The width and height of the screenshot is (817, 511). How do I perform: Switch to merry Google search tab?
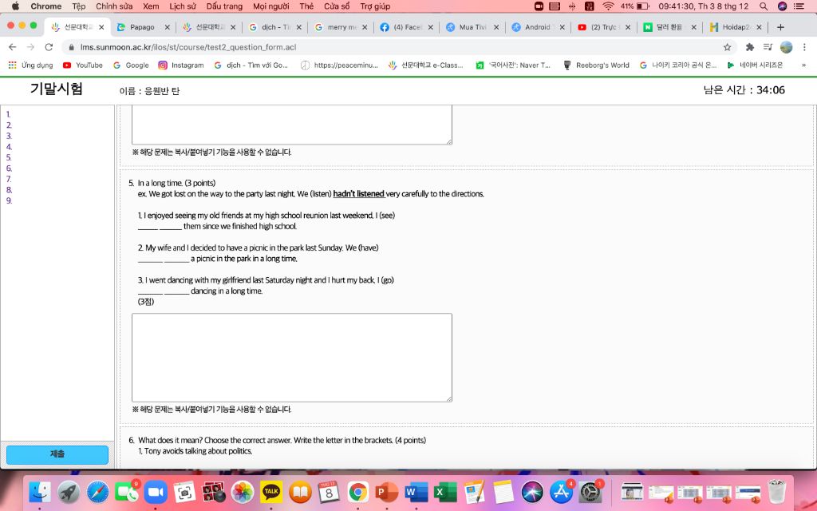[x=341, y=27]
